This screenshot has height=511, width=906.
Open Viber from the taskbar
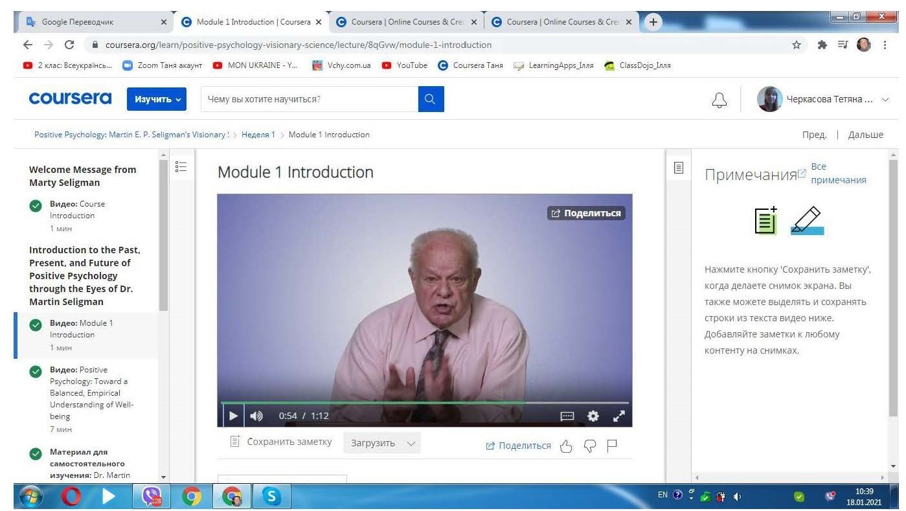(x=151, y=495)
